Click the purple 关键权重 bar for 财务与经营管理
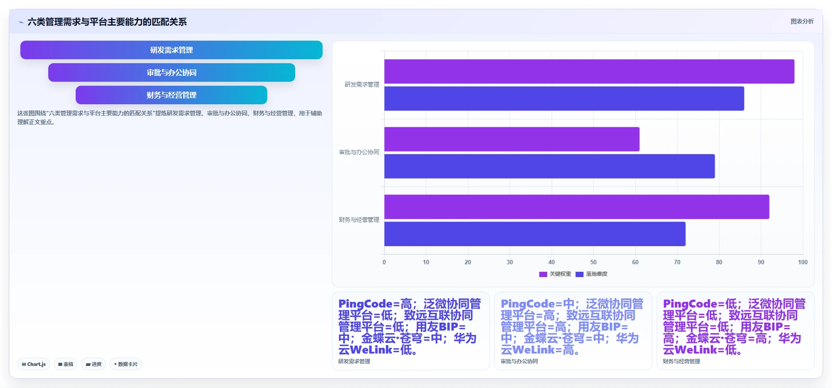Viewport: 832px width, 388px height. click(x=577, y=207)
